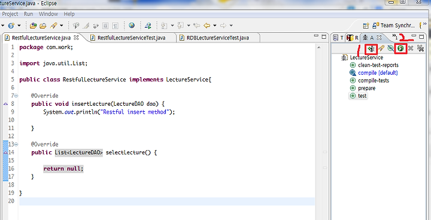
Task: Click the Spring new-bean toolbar icon
Action: click(x=11, y=26)
